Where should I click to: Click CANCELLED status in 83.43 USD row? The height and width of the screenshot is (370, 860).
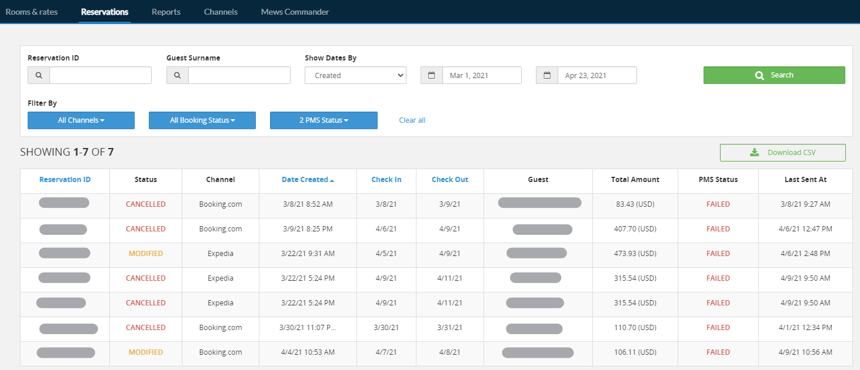[x=146, y=204]
